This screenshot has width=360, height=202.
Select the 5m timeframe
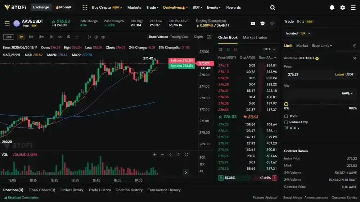coord(31,37)
